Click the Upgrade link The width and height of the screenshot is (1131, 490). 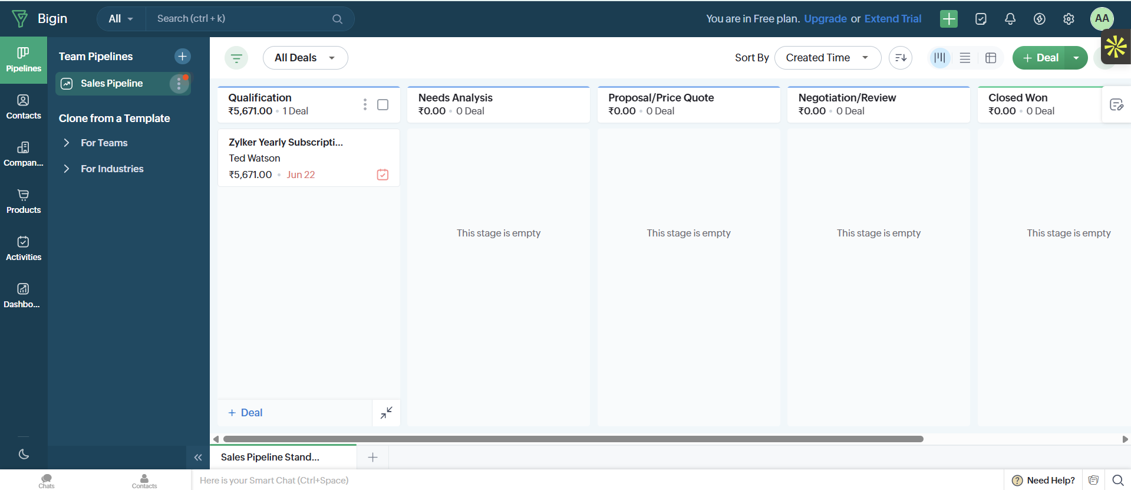tap(825, 19)
